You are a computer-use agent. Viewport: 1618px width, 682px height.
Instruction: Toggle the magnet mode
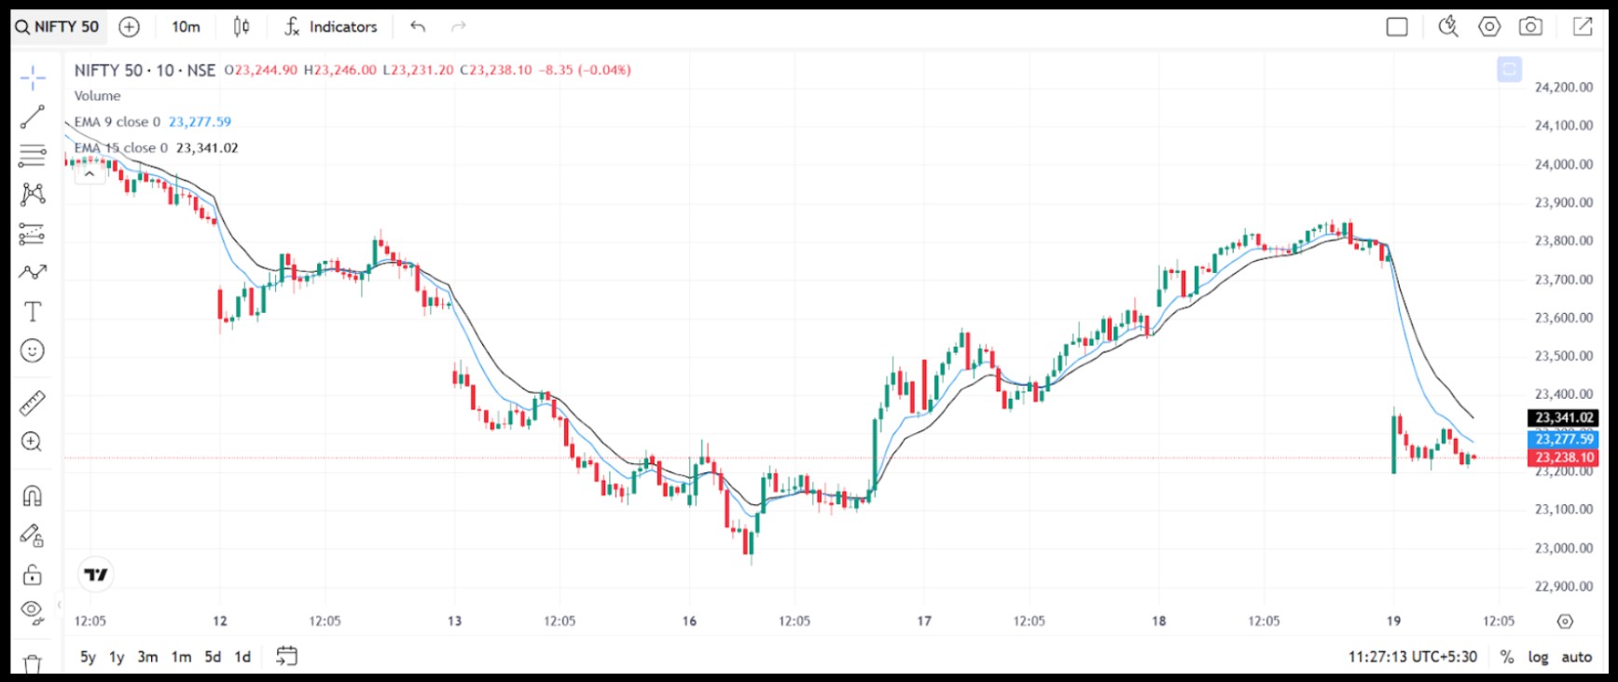[x=33, y=496]
